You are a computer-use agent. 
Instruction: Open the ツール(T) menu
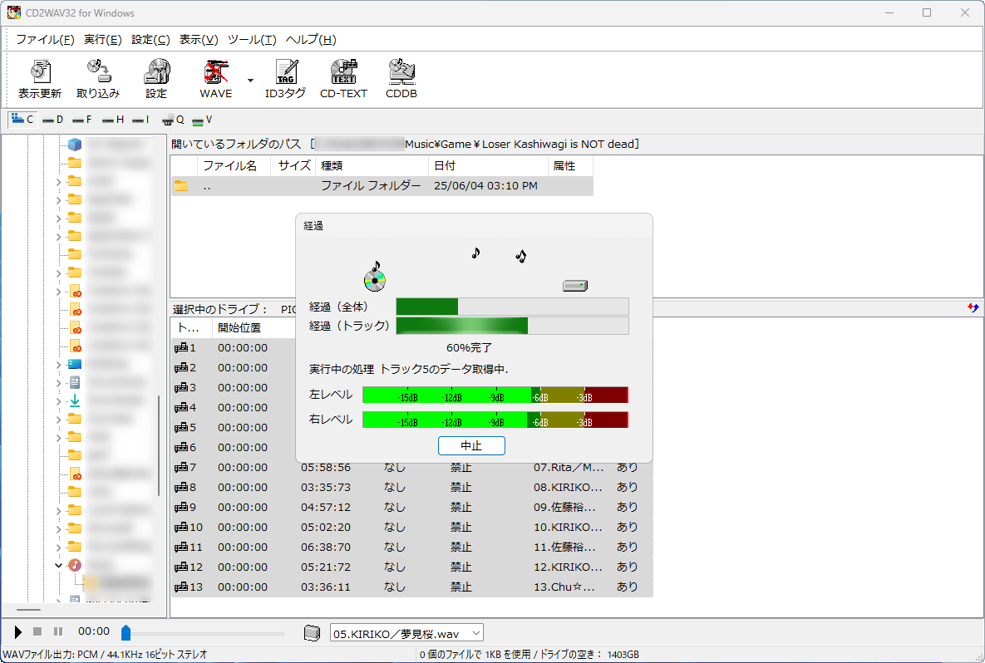click(x=251, y=40)
